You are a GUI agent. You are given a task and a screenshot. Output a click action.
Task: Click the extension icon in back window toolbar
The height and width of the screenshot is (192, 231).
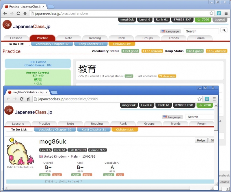pos(219,13)
